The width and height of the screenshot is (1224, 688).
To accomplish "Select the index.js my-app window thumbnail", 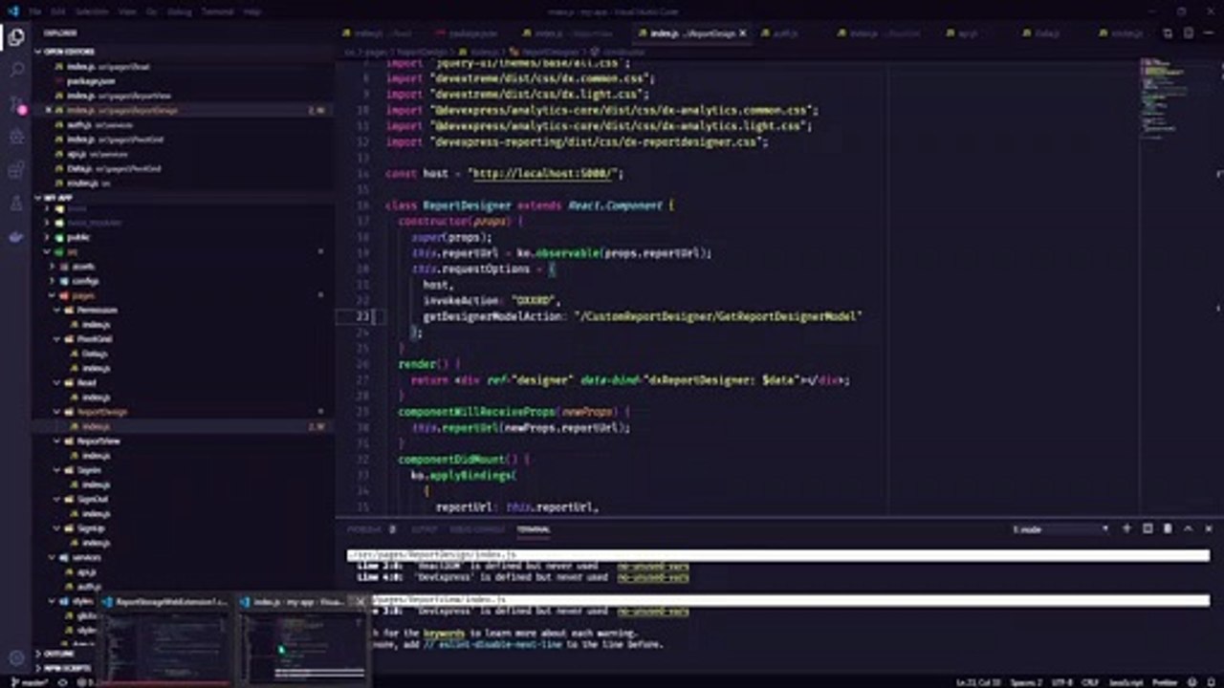I will point(303,638).
